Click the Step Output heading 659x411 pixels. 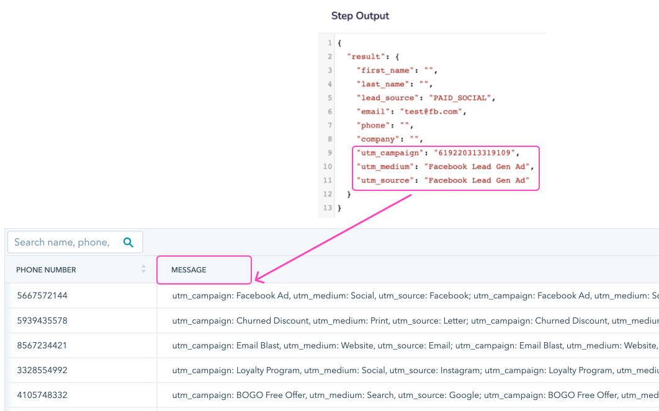[360, 15]
